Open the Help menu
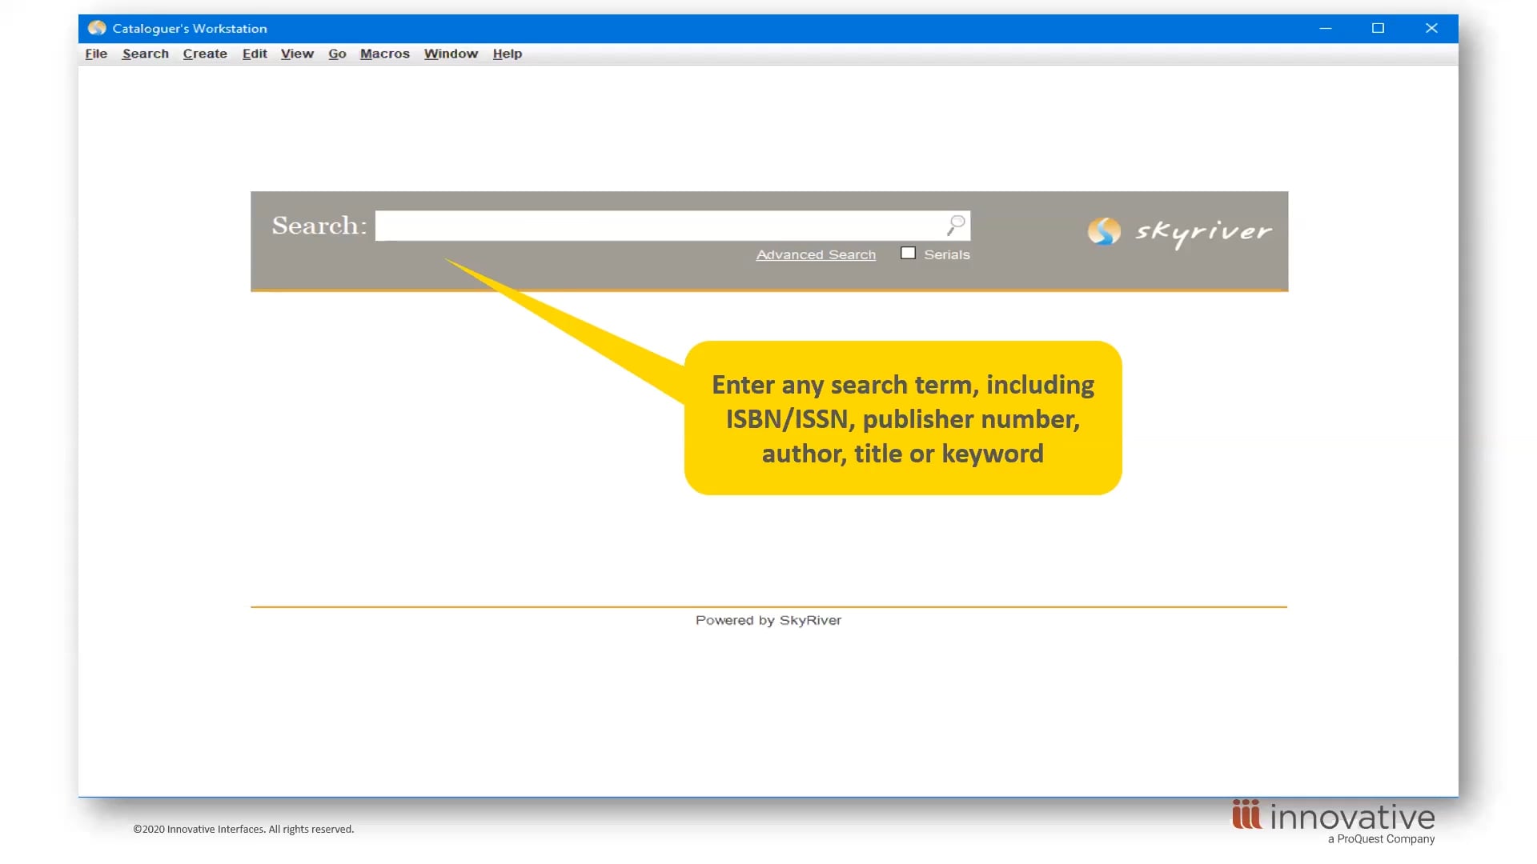Screen dimensions: 1537x864 (507, 54)
